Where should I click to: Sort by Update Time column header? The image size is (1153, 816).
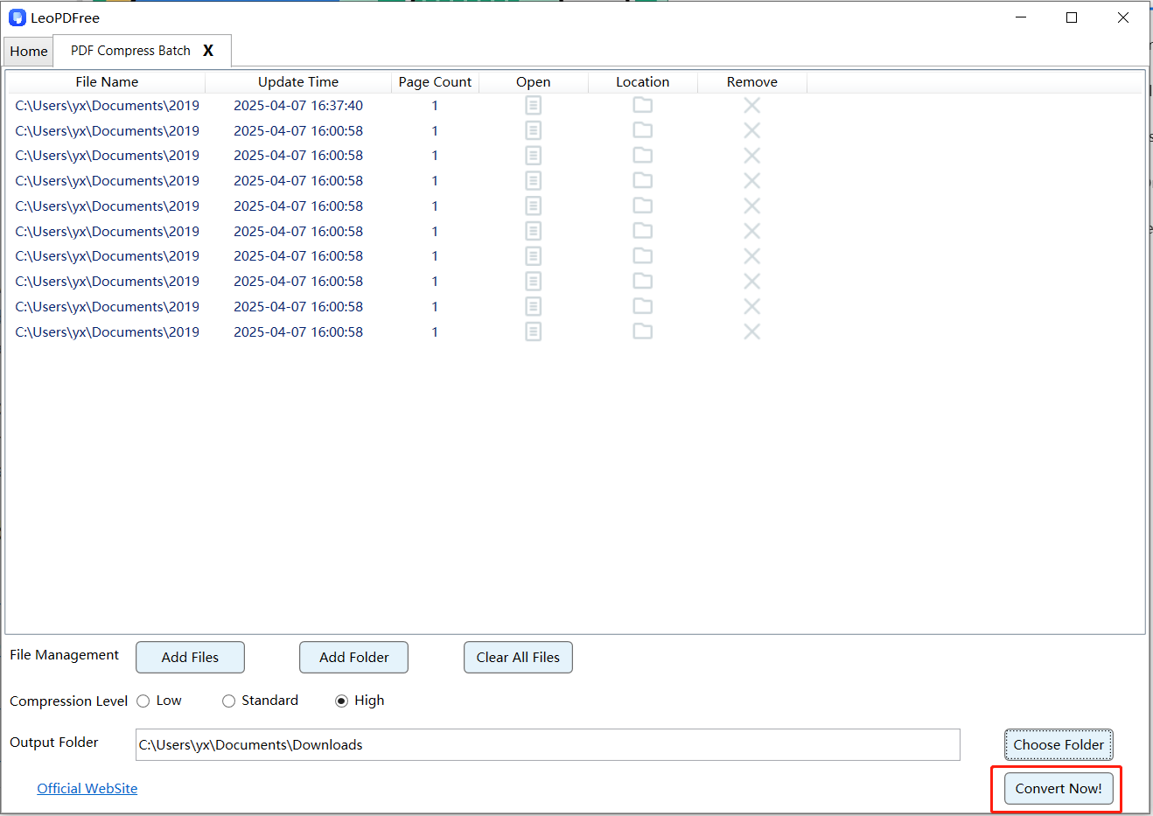(x=298, y=82)
